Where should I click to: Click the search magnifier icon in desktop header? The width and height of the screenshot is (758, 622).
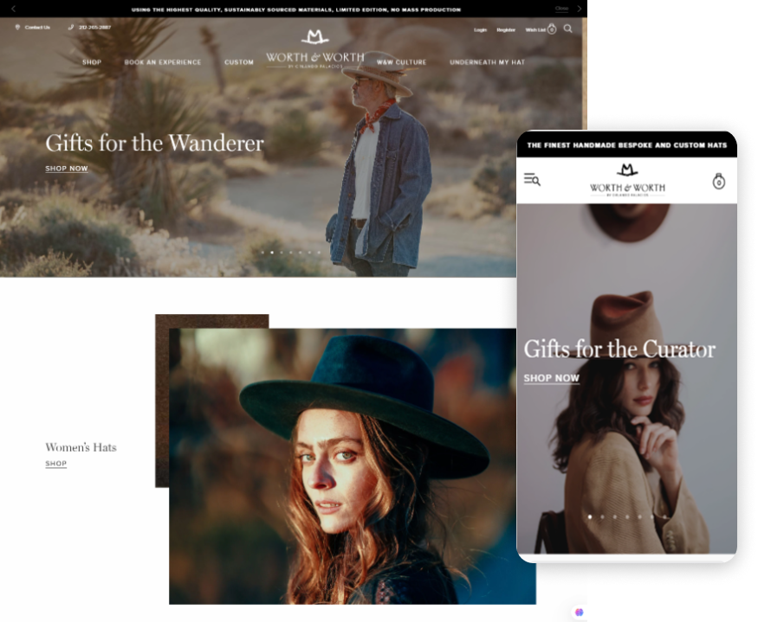568,29
